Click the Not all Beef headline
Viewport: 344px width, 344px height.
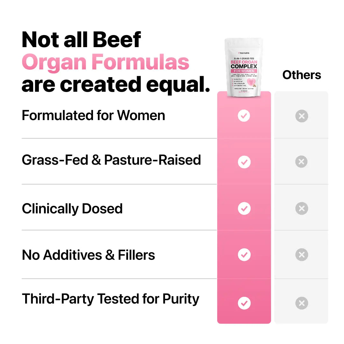pyautogui.click(x=81, y=40)
